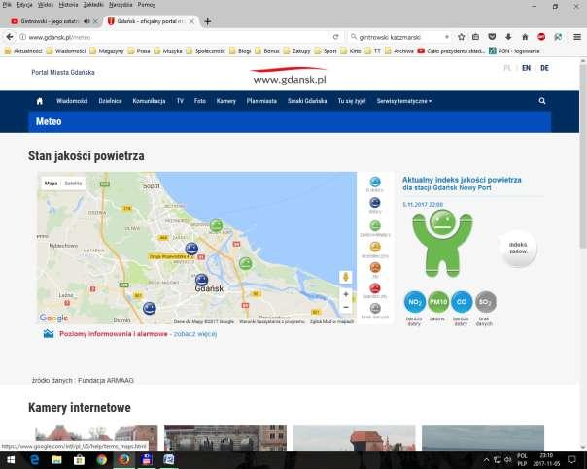Switch language to DE
The height and width of the screenshot is (469, 587).
coord(544,68)
